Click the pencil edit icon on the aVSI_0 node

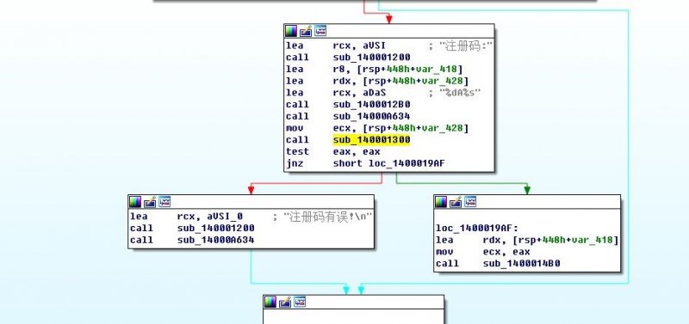pyautogui.click(x=149, y=202)
